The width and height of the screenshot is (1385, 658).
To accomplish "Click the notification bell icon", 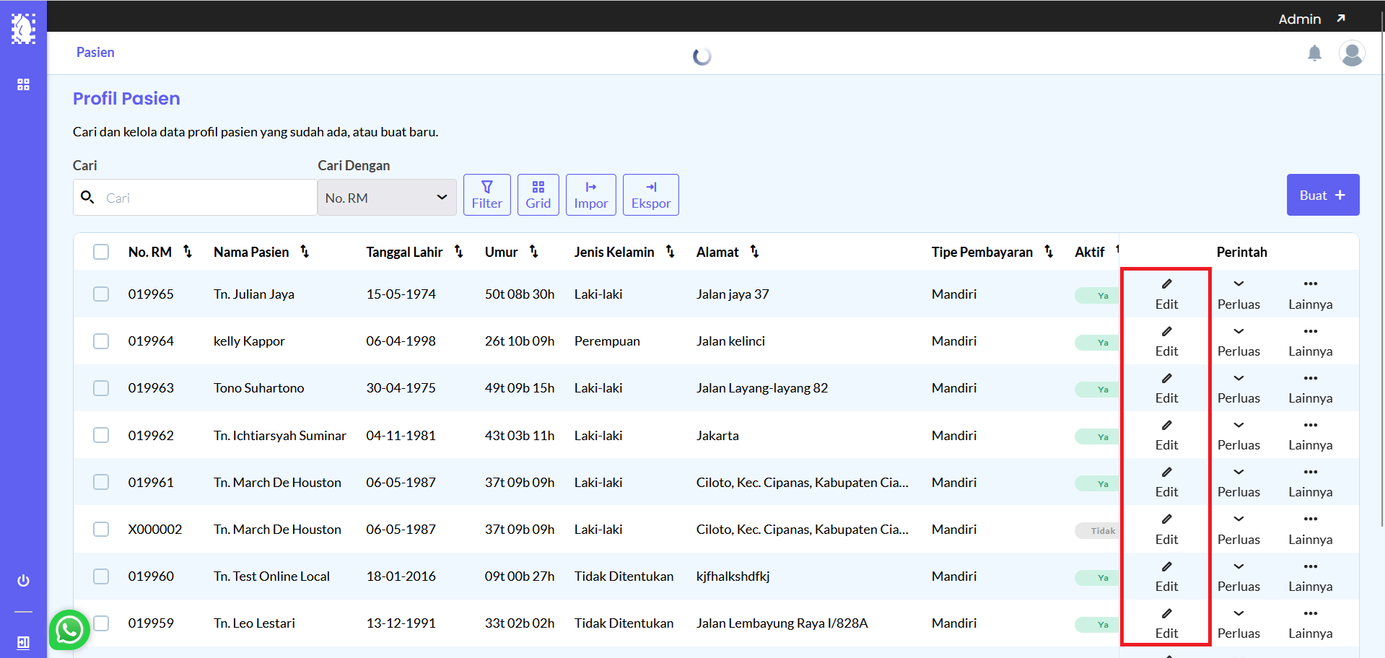I will tap(1314, 53).
